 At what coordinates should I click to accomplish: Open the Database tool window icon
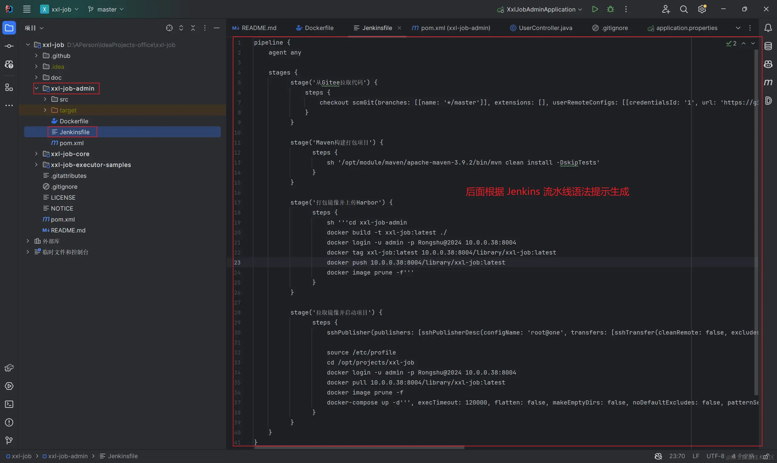pos(768,46)
